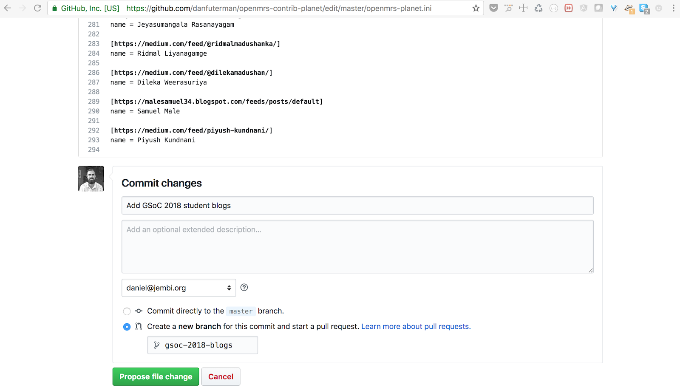Image resolution: width=680 pixels, height=390 pixels.
Task: Focus the extended description textarea
Action: coord(357,246)
